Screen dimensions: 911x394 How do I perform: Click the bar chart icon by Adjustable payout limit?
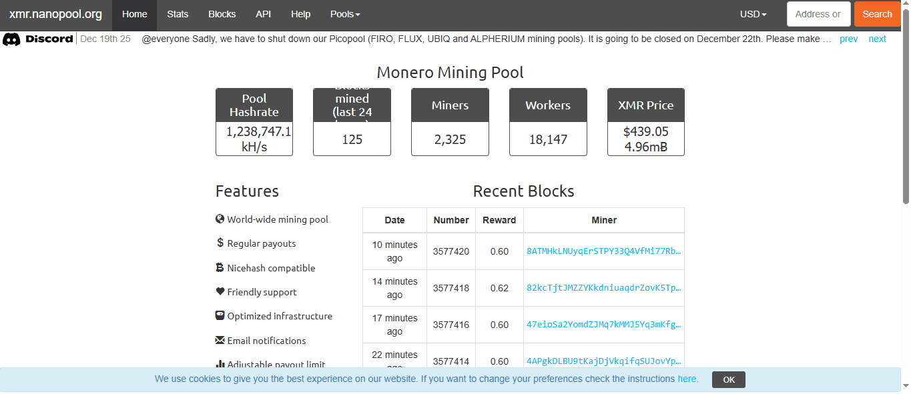point(220,364)
